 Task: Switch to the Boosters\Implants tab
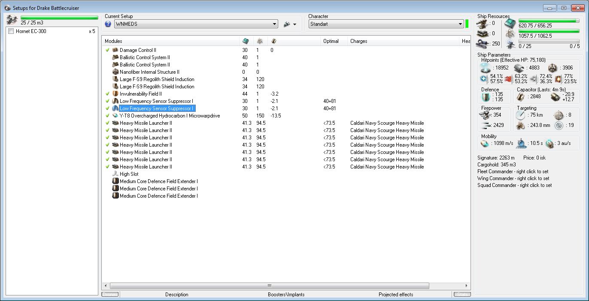click(x=287, y=295)
